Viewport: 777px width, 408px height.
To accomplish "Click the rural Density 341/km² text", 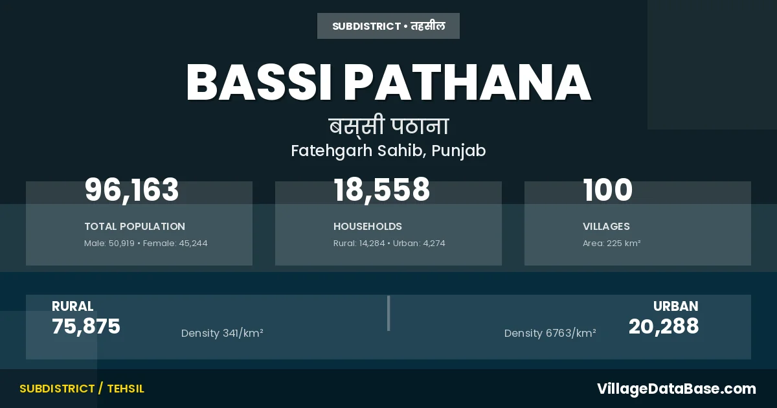I will (222, 334).
